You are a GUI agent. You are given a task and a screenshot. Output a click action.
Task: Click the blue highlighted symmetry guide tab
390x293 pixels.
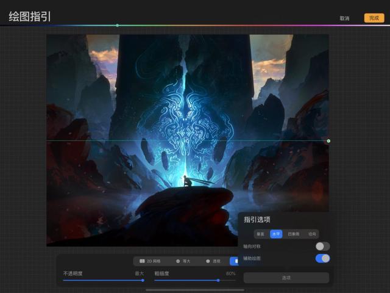[x=234, y=261]
